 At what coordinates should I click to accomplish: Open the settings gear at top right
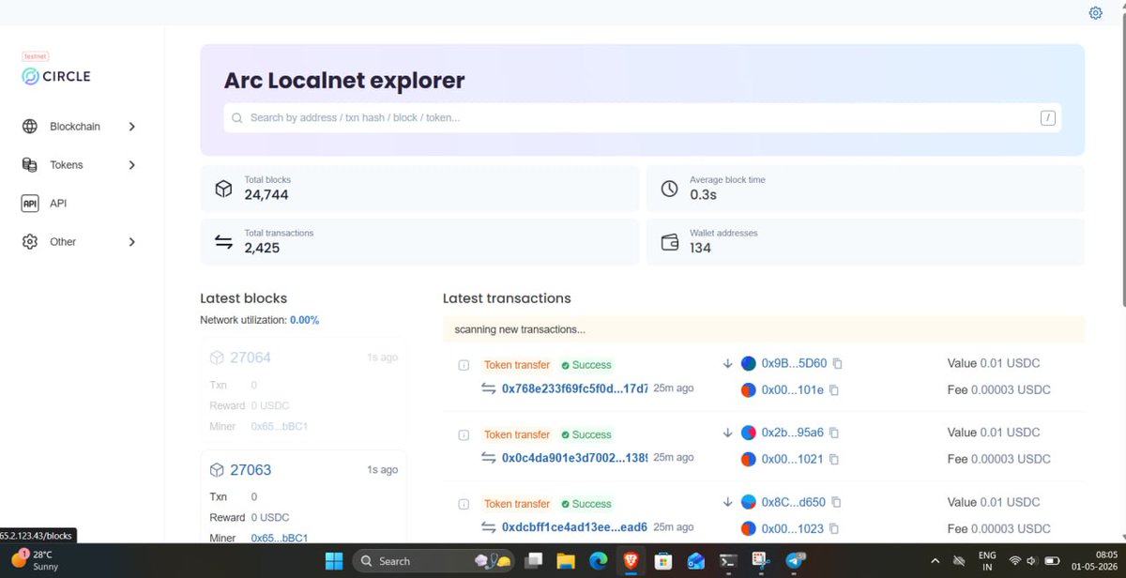pos(1095,13)
